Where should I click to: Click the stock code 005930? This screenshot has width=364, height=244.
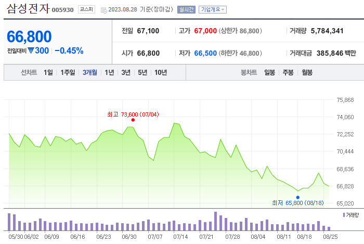pyautogui.click(x=63, y=10)
